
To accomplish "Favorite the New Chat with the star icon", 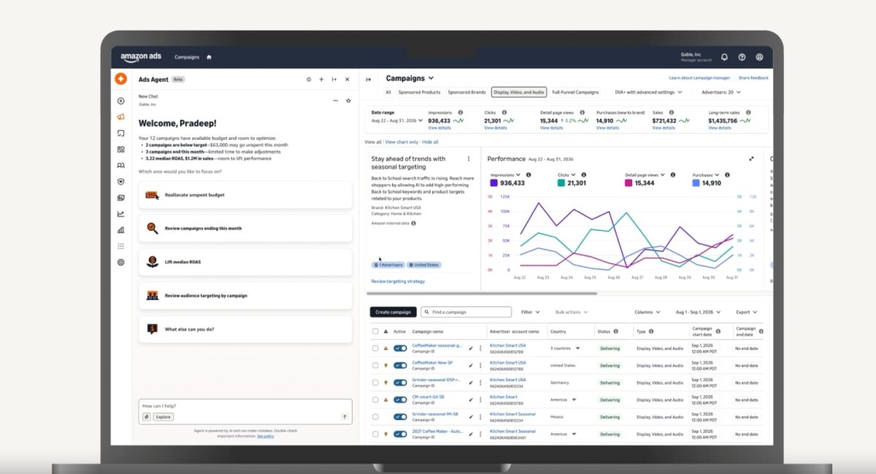I will tap(348, 101).
